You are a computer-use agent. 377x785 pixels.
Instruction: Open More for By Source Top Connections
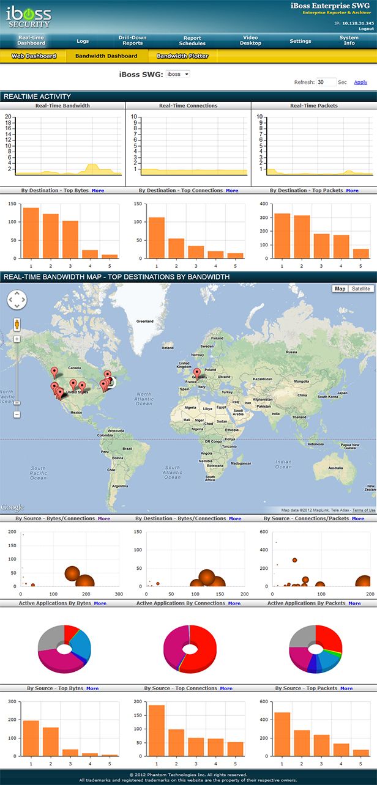click(226, 688)
